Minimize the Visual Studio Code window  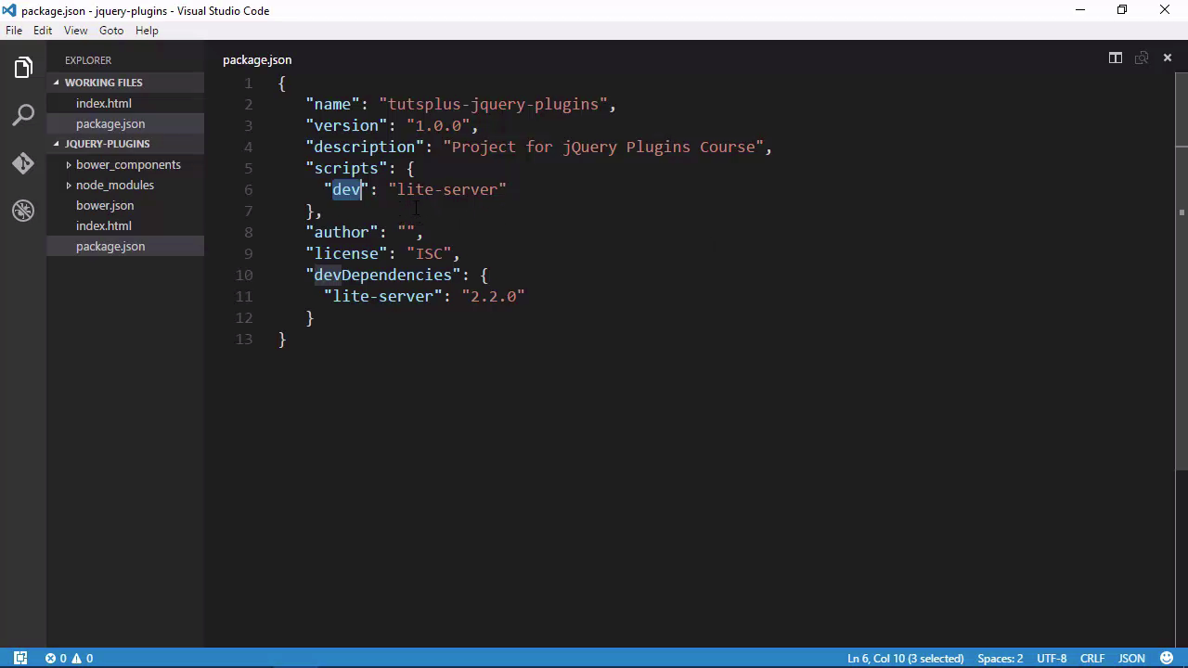pos(1079,10)
